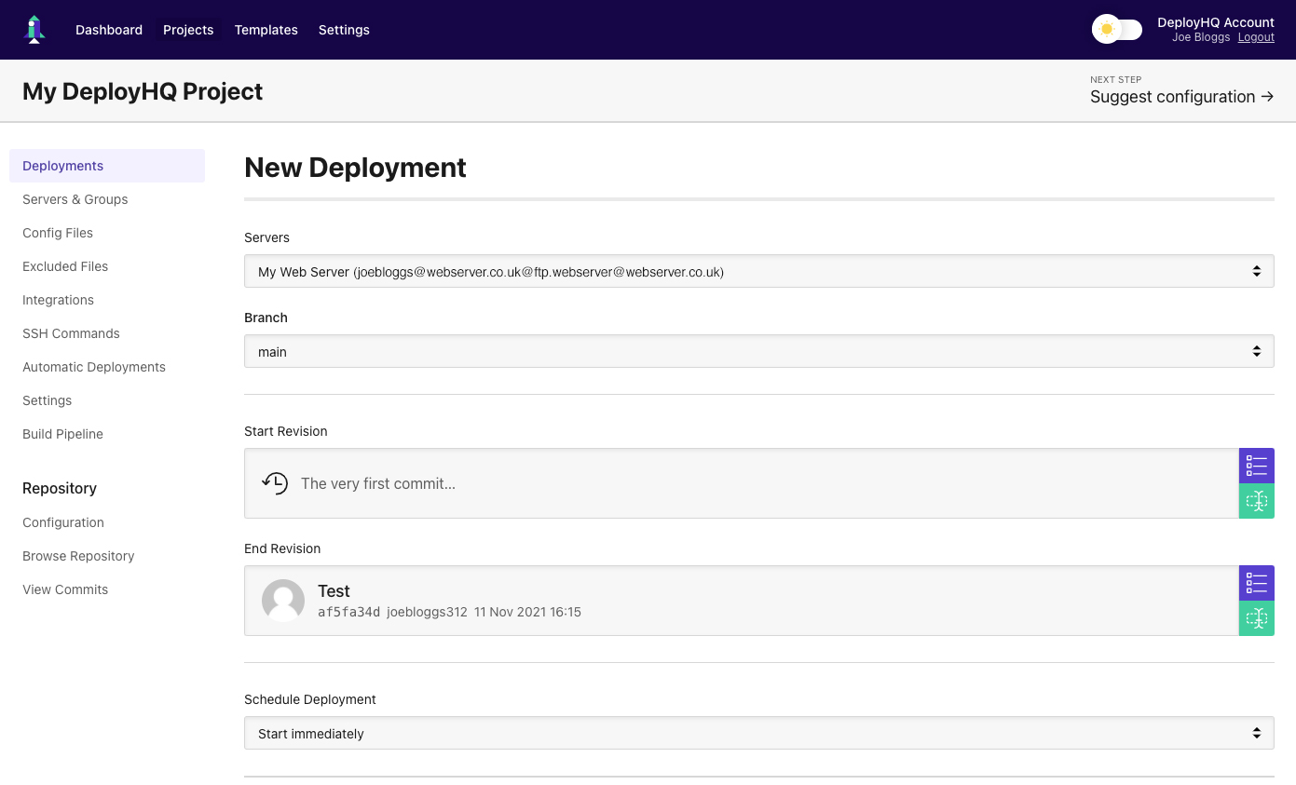Screen dimensions: 1296x785
Task: Click the history clock icon in Start Revision
Action: [x=275, y=483]
